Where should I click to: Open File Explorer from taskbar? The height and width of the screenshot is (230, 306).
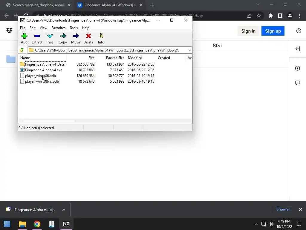click(x=22, y=224)
